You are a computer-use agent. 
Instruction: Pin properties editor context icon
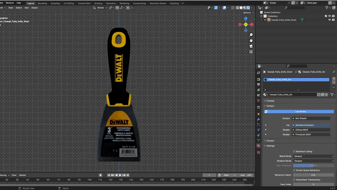tap(334, 72)
